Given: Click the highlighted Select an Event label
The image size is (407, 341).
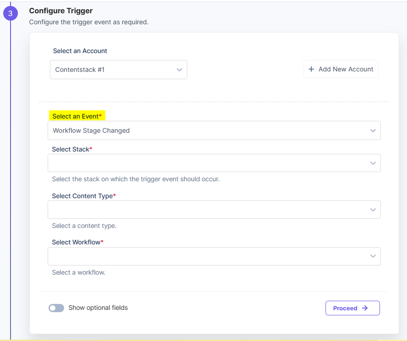Looking at the screenshot, I should coord(77,116).
